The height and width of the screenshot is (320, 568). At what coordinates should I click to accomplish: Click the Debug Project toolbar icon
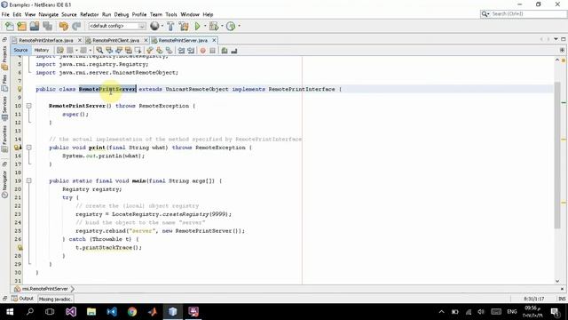214,26
